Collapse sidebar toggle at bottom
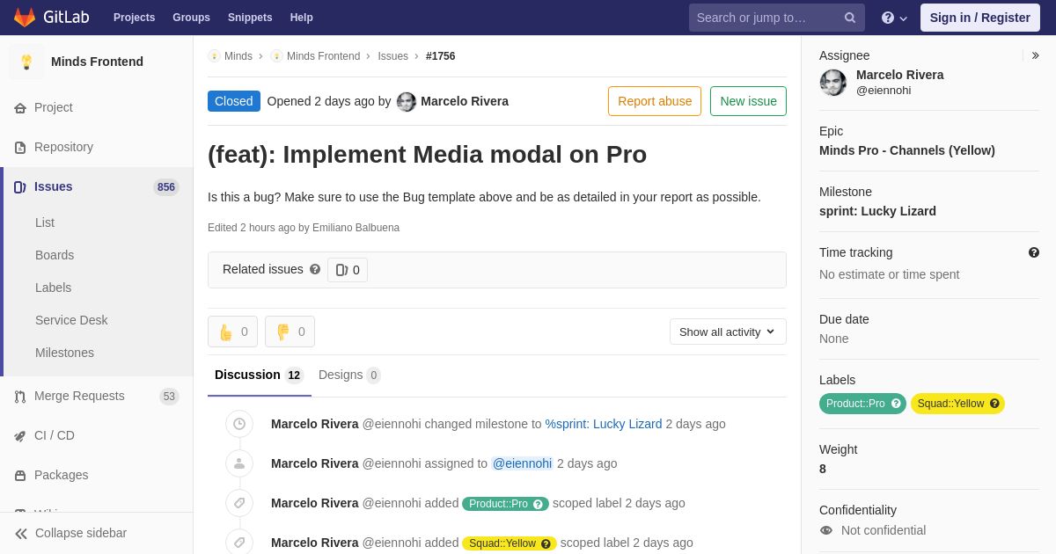Viewport: 1056px width, 554px height. coord(70,533)
